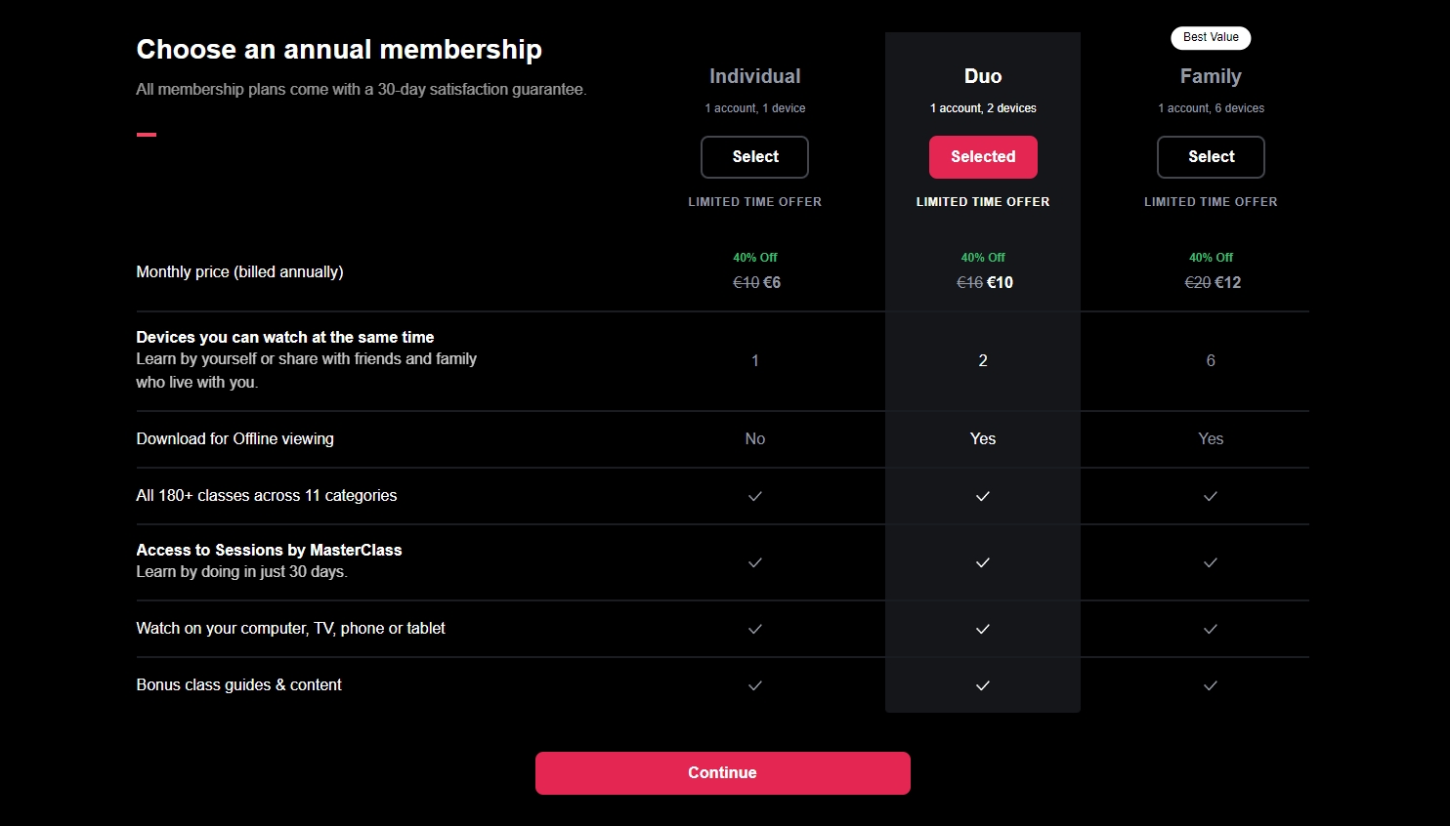This screenshot has height=826, width=1450.
Task: Click the Family plan heading
Action: [1211, 76]
